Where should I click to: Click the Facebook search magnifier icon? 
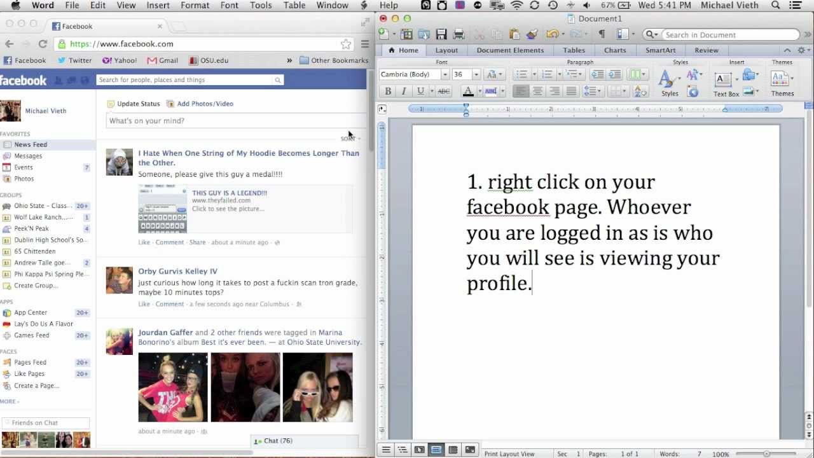(277, 80)
